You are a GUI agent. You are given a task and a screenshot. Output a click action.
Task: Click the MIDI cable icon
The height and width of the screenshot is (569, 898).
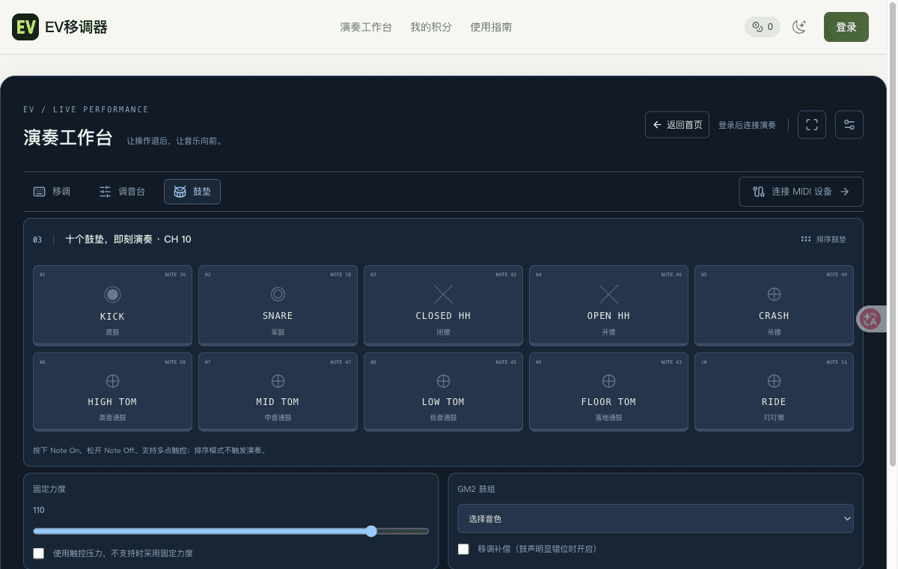[759, 192]
